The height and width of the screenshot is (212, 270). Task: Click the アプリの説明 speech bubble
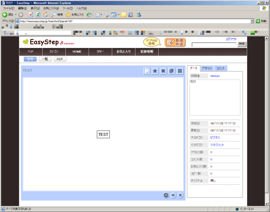153,42
